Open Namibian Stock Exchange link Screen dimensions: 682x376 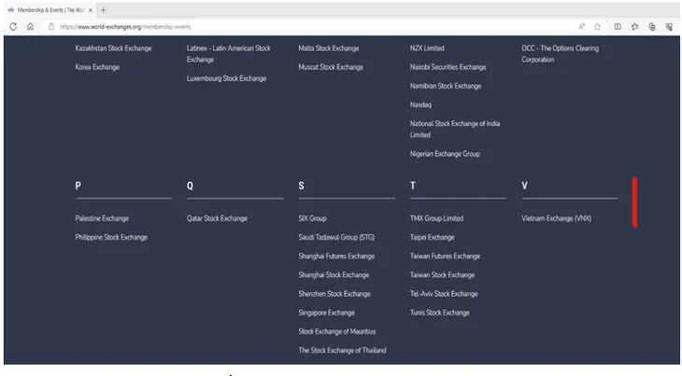coord(446,86)
